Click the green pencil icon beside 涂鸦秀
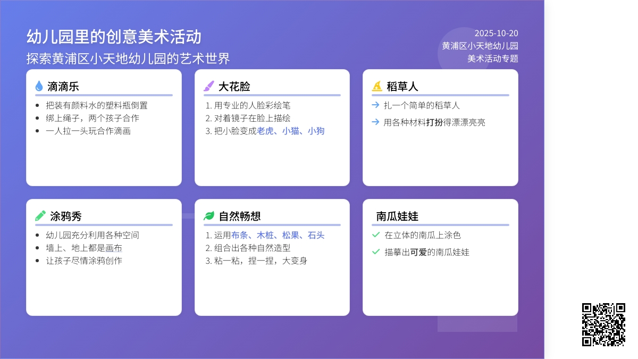The height and width of the screenshot is (359, 638). click(40, 216)
